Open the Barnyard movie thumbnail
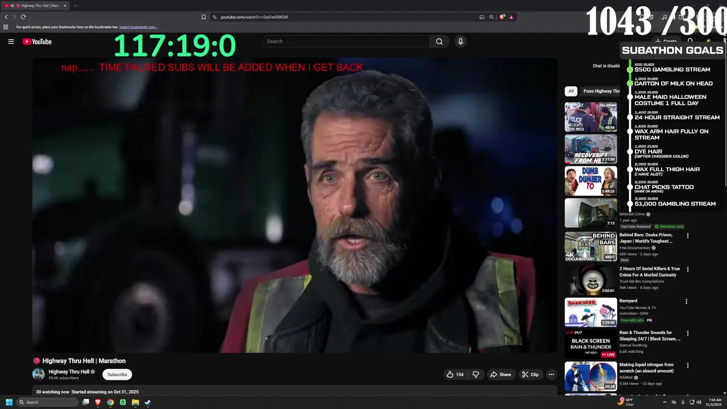This screenshot has height=409, width=727. tap(591, 312)
